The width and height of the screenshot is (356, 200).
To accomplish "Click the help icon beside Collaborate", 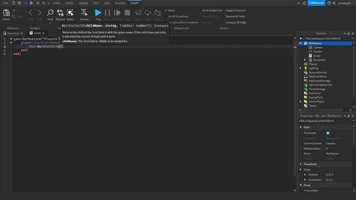I will [329, 3].
